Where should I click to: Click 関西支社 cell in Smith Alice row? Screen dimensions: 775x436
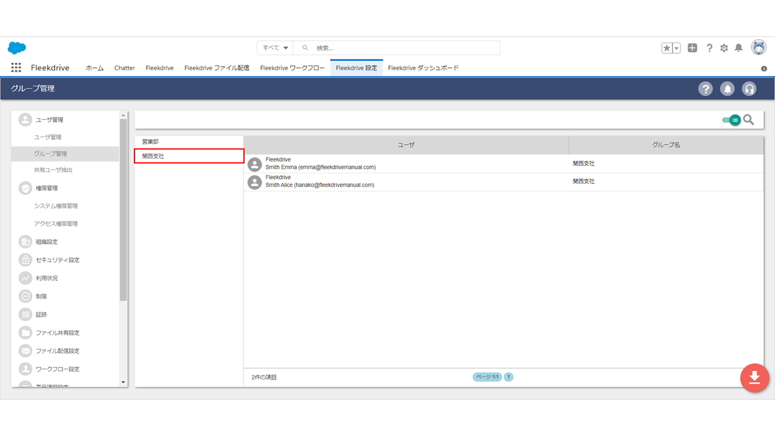[584, 182]
